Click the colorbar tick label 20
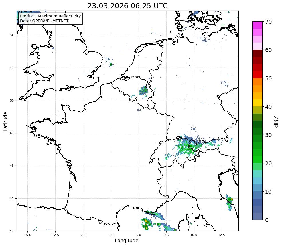 [268, 164]
